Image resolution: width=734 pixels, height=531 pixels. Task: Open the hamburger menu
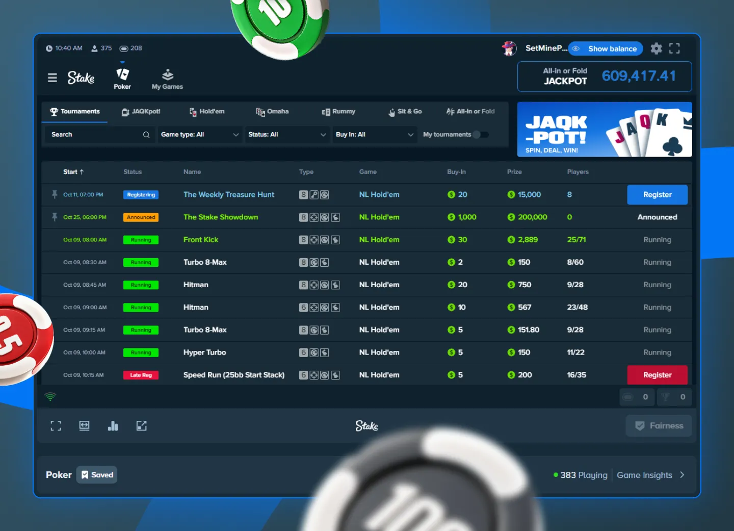point(53,78)
